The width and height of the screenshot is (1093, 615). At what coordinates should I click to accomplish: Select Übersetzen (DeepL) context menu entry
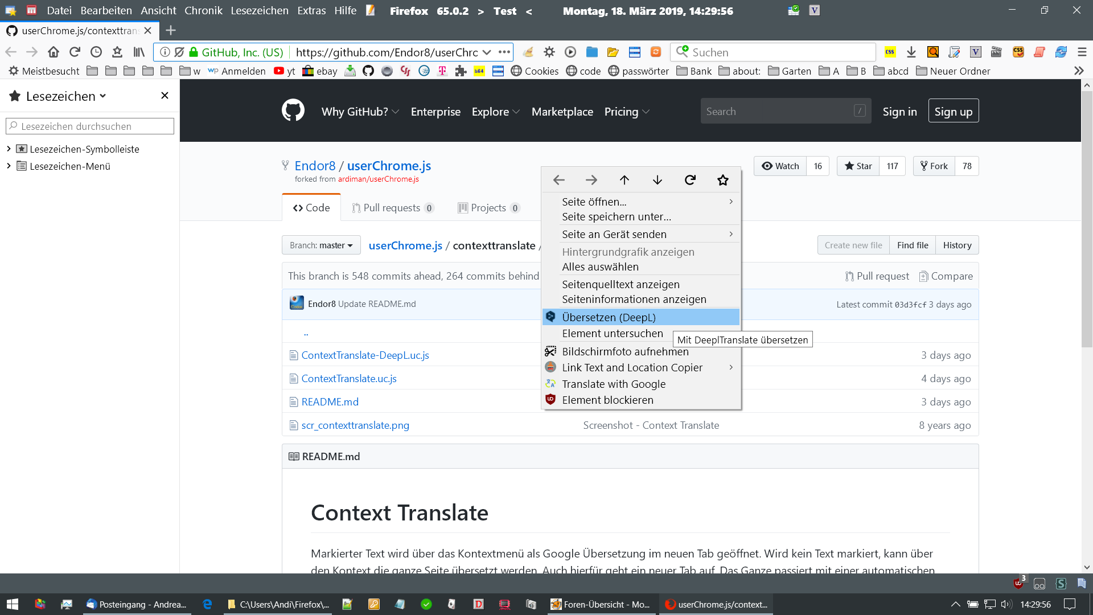(x=609, y=317)
